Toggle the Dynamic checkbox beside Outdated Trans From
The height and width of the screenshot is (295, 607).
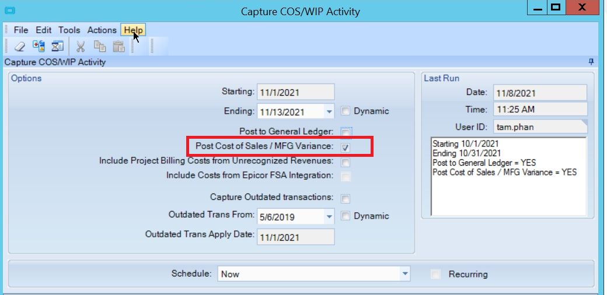coord(346,216)
